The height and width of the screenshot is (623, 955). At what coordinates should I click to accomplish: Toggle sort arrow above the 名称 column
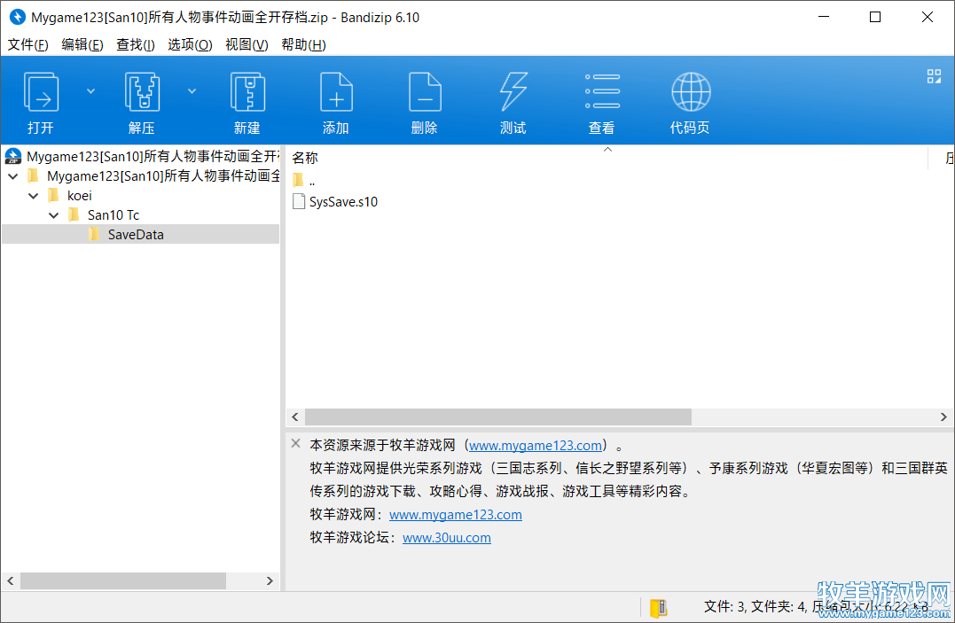[607, 149]
